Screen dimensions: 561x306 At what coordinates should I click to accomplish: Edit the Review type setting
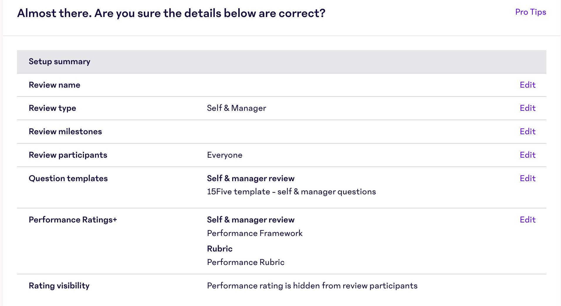click(x=528, y=108)
